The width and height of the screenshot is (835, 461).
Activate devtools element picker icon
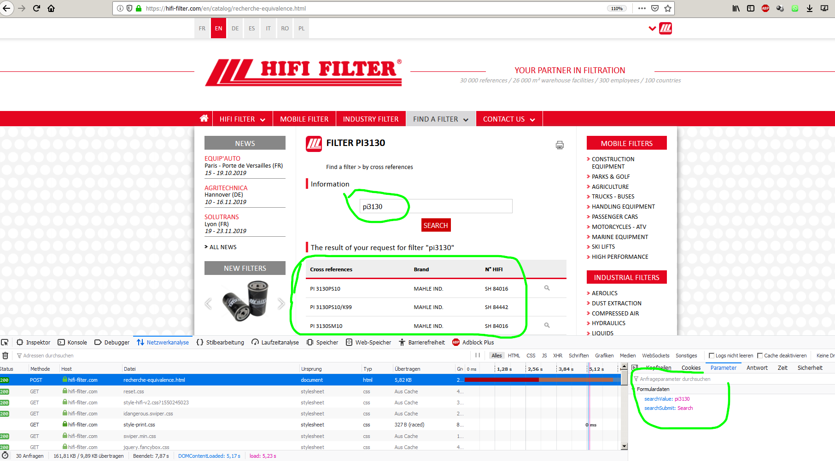point(5,342)
